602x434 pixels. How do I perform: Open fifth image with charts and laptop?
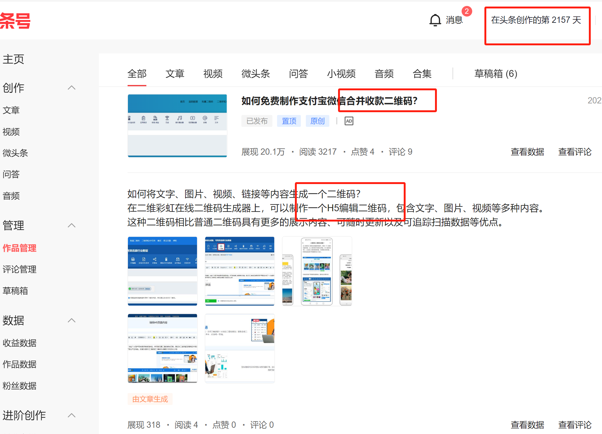coord(240,348)
